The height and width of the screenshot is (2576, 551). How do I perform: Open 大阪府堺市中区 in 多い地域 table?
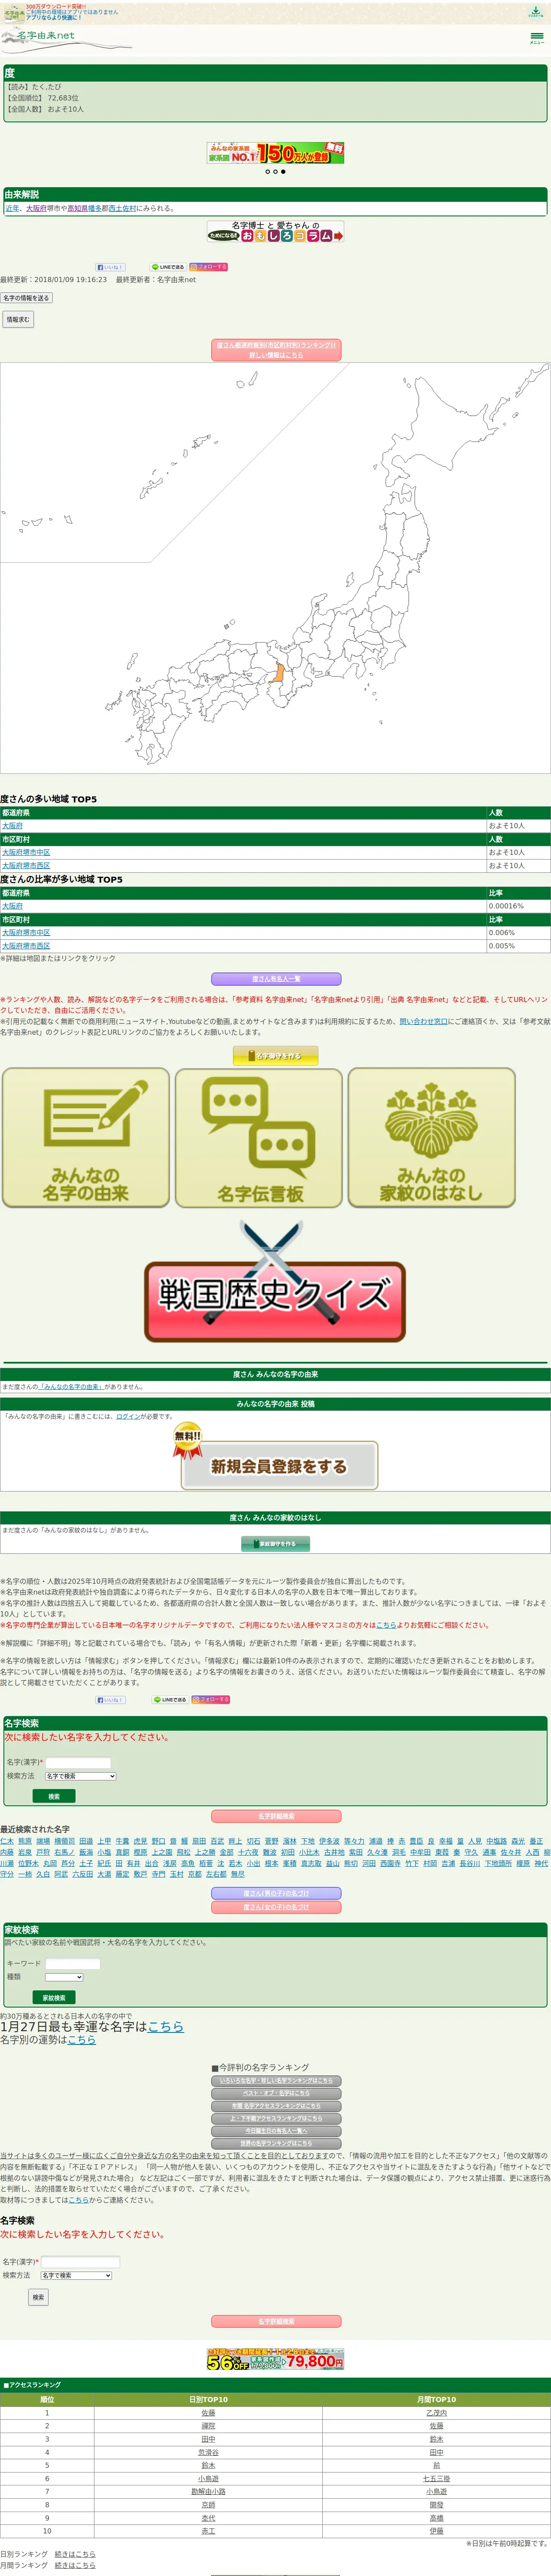(x=26, y=853)
